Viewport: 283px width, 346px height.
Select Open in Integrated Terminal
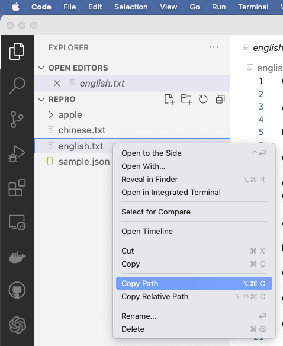[194, 192]
